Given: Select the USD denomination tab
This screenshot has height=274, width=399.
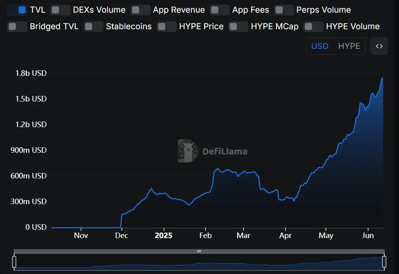Looking at the screenshot, I should pyautogui.click(x=320, y=46).
